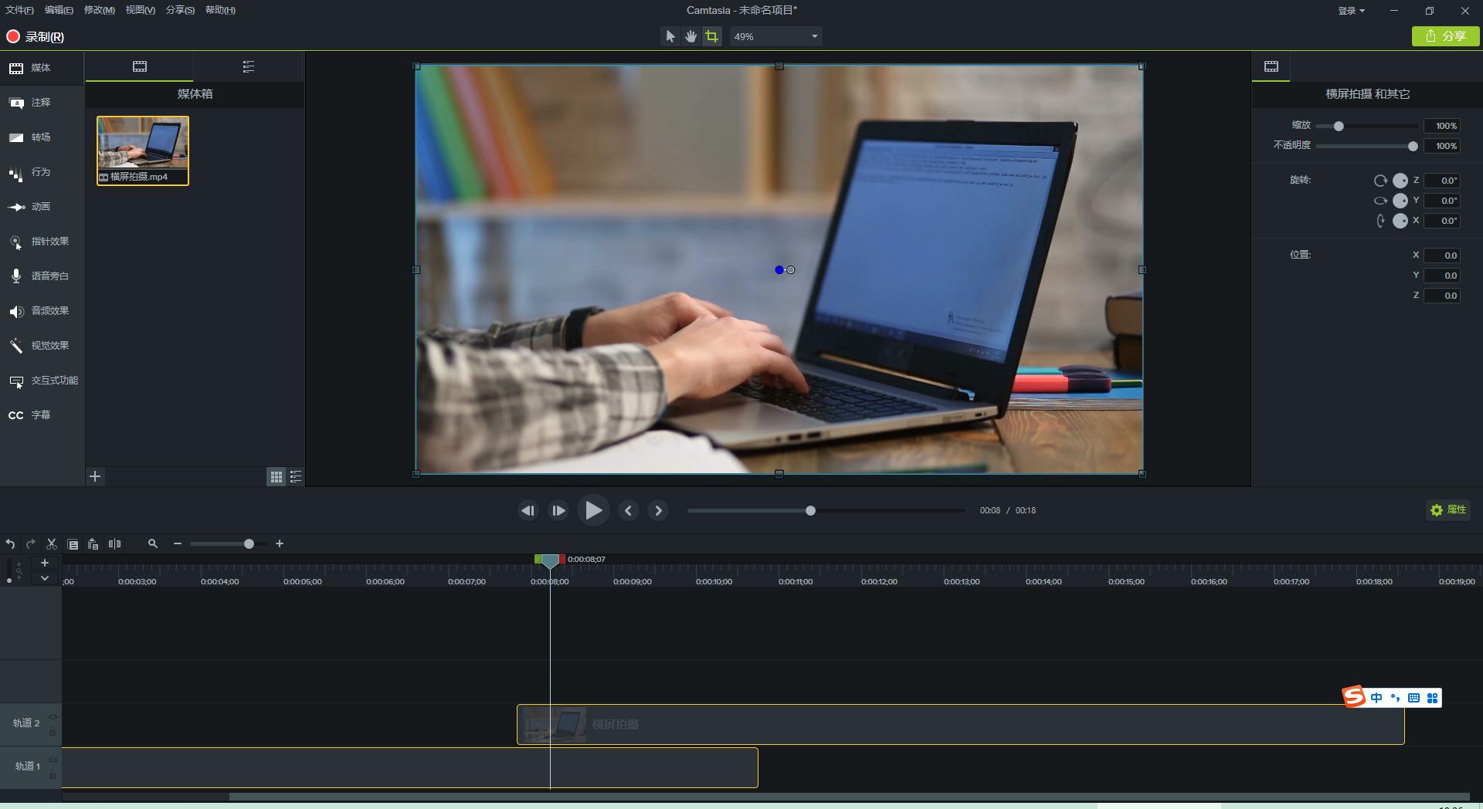Click the 属性 properties button
Viewport: 1483px width, 809px height.
coord(1448,510)
